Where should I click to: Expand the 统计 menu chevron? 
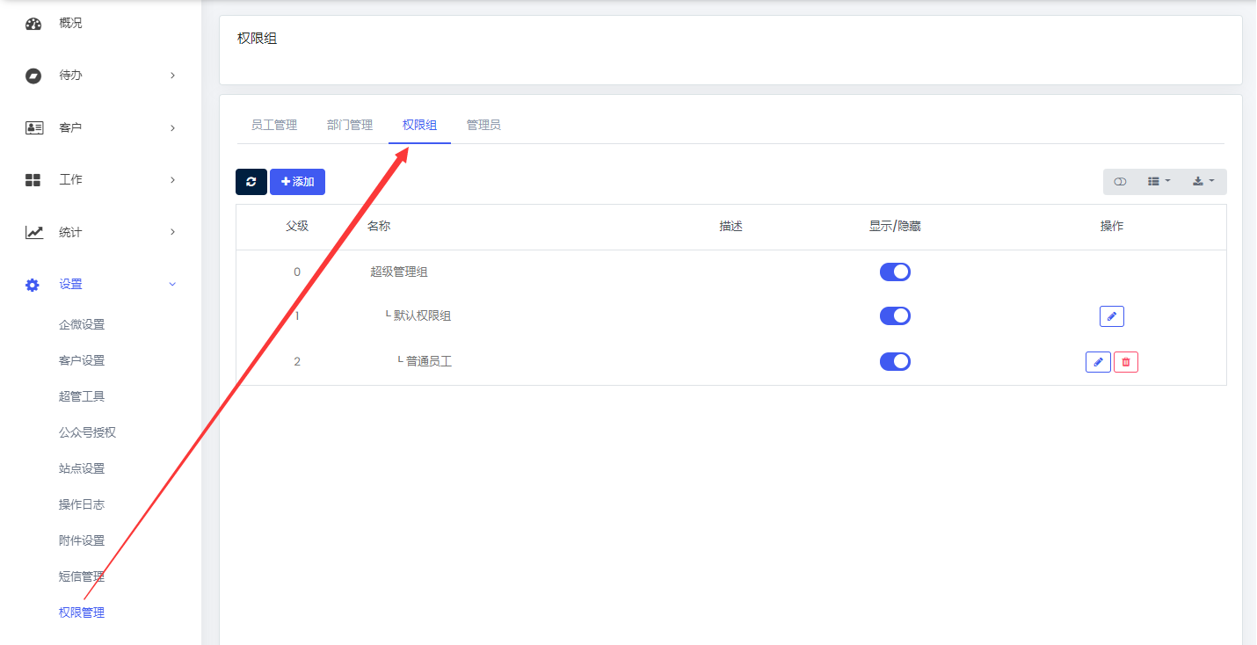(173, 232)
